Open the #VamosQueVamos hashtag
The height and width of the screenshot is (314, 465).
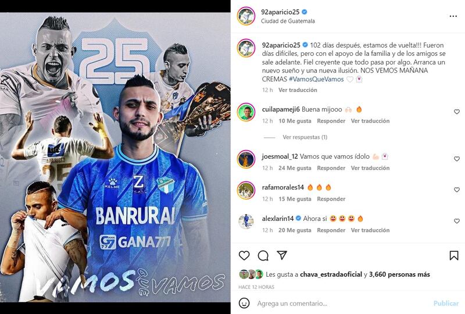[x=316, y=79]
